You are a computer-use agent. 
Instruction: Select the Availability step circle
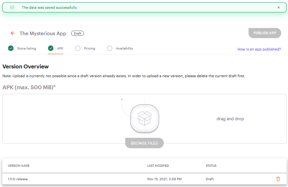[x=110, y=48]
